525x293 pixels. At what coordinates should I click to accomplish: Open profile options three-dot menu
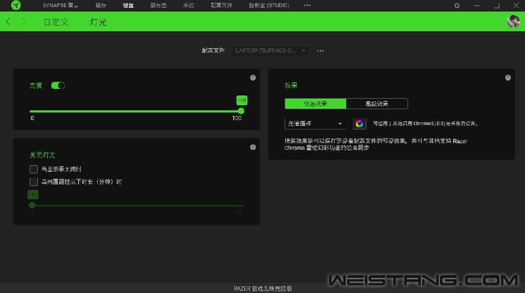coord(320,51)
